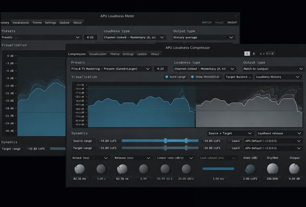
Task: Open Target range APU Default dropdown
Action: (x=273, y=148)
